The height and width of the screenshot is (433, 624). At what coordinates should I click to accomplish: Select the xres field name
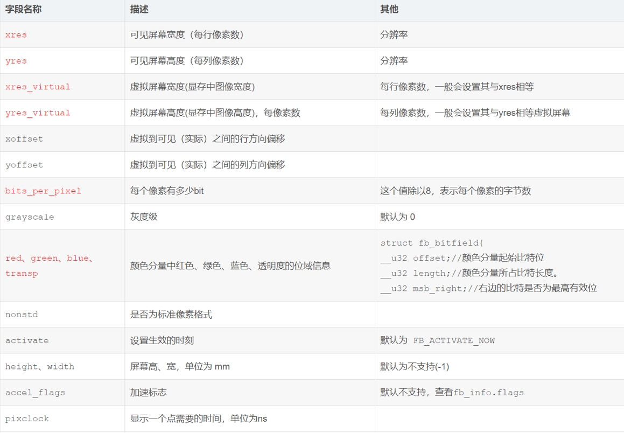point(16,35)
